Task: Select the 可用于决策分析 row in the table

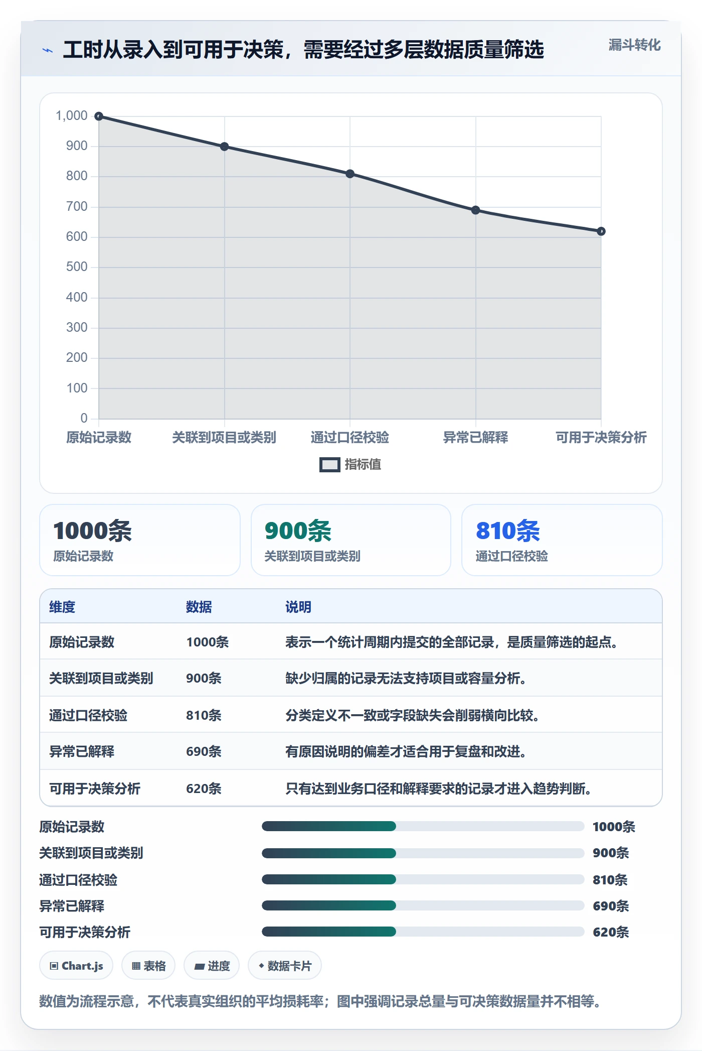Action: (x=351, y=788)
